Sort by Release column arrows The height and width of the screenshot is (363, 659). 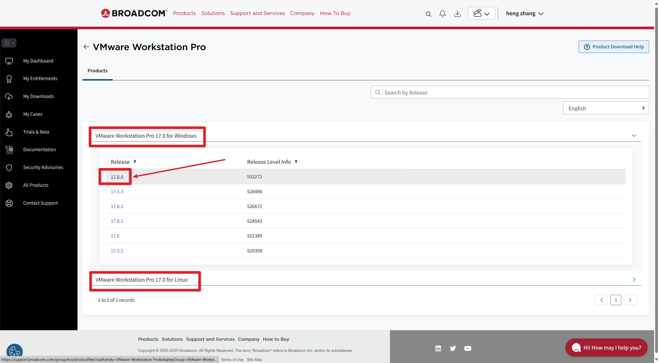coord(135,161)
